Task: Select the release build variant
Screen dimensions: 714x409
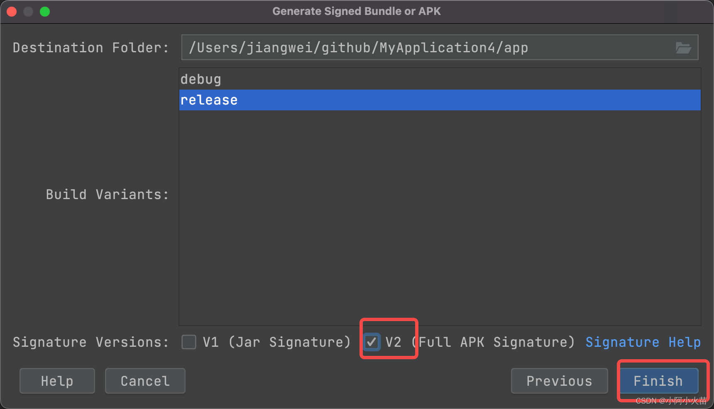Action: [440, 100]
